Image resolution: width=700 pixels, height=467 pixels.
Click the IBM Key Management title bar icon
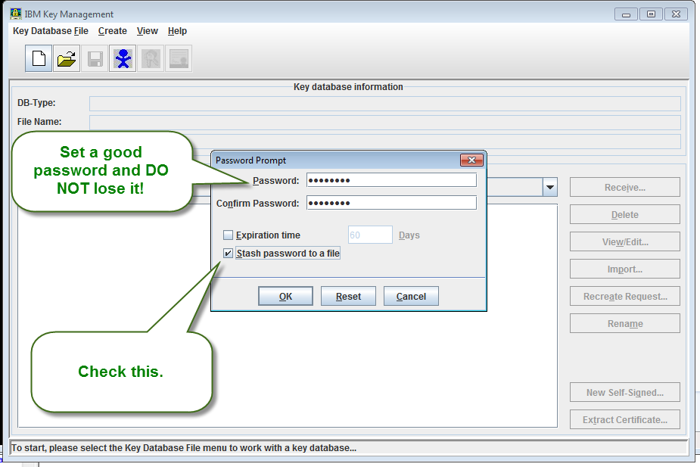click(14, 13)
